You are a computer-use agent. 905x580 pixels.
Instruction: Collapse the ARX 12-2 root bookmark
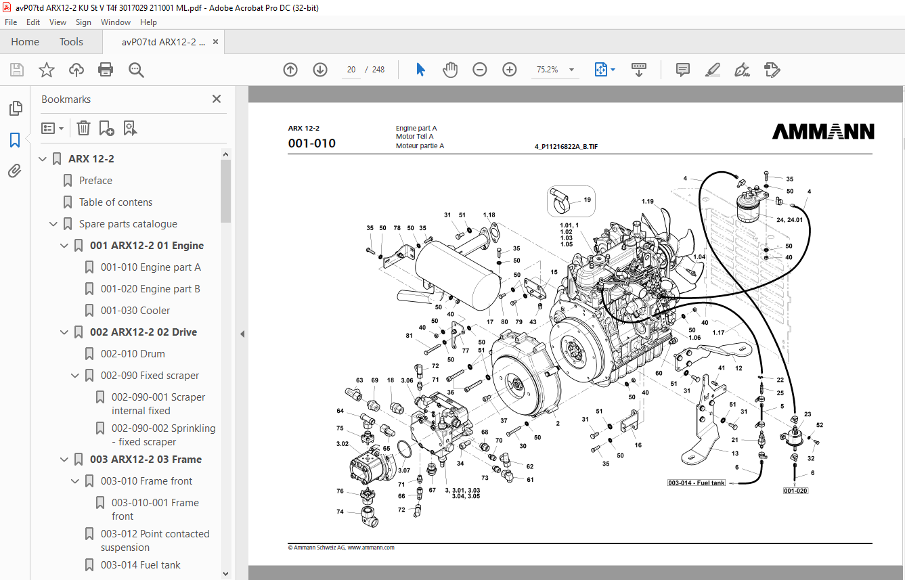click(x=43, y=159)
